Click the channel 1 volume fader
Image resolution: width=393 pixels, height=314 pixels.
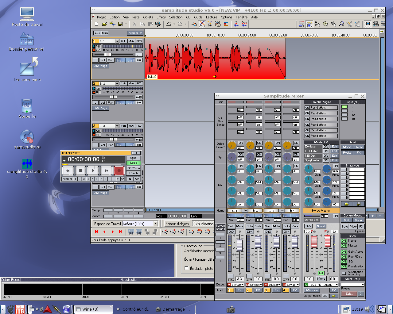tap(239, 244)
